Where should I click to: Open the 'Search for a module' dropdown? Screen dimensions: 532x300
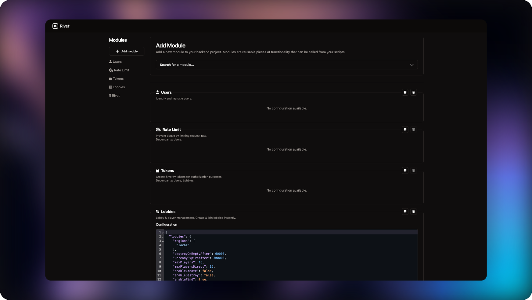pos(286,65)
